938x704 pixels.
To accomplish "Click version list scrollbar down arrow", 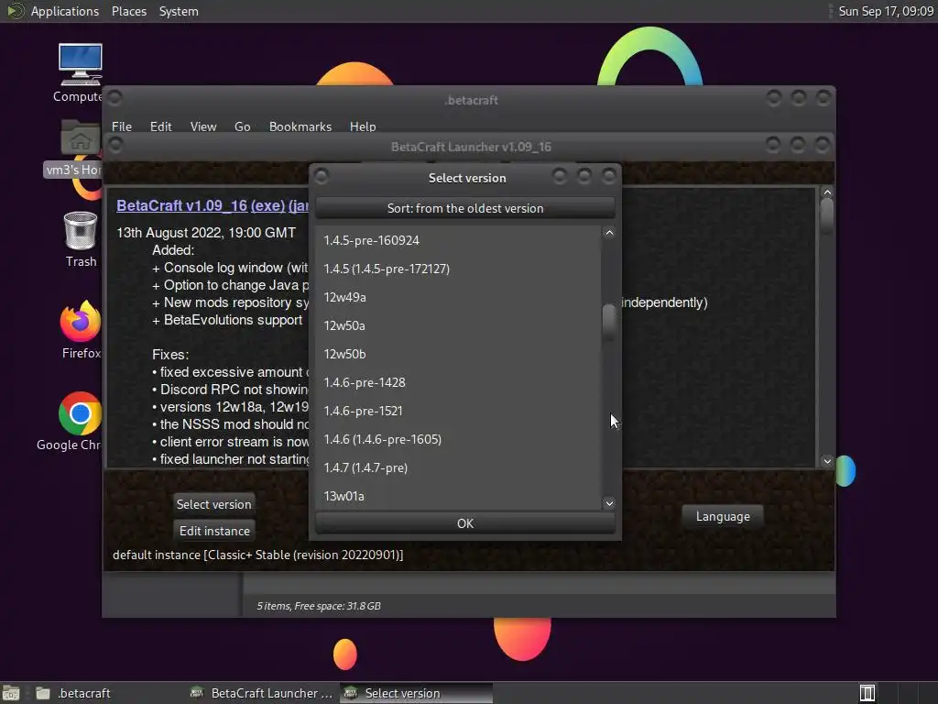I will [609, 503].
